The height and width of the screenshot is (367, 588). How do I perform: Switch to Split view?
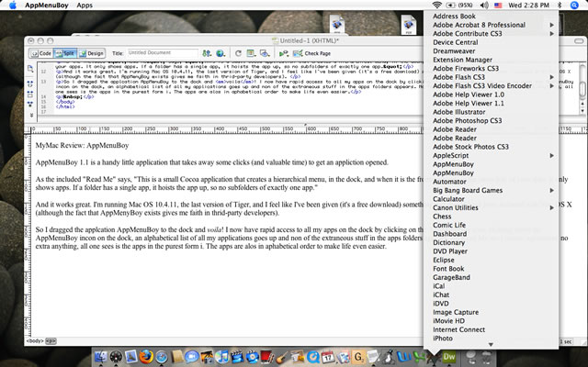pos(65,53)
